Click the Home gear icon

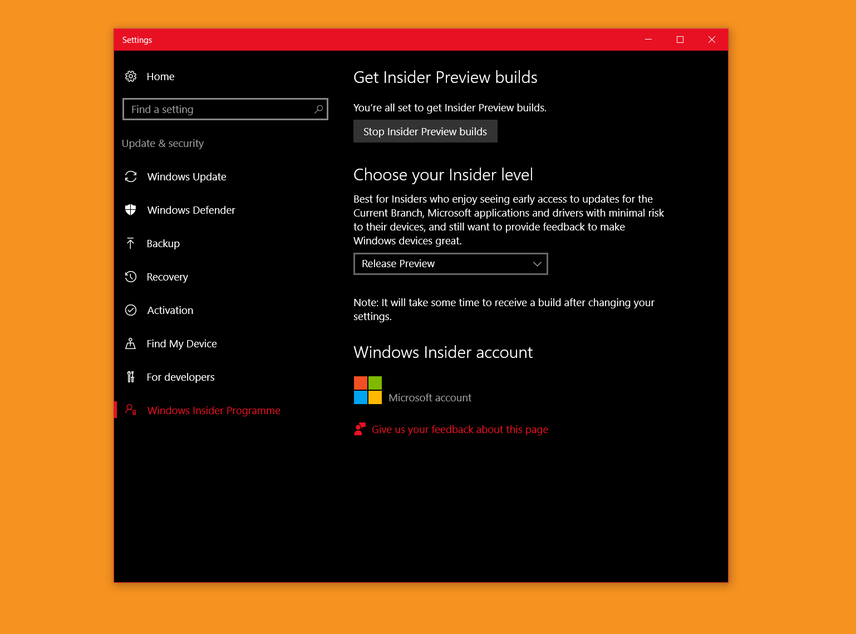(131, 76)
